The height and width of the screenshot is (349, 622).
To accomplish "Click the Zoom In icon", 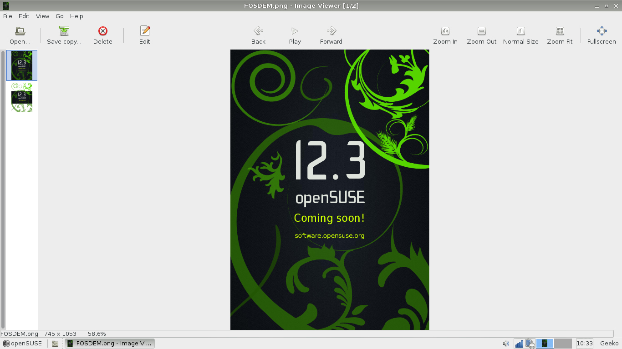I will point(445,31).
